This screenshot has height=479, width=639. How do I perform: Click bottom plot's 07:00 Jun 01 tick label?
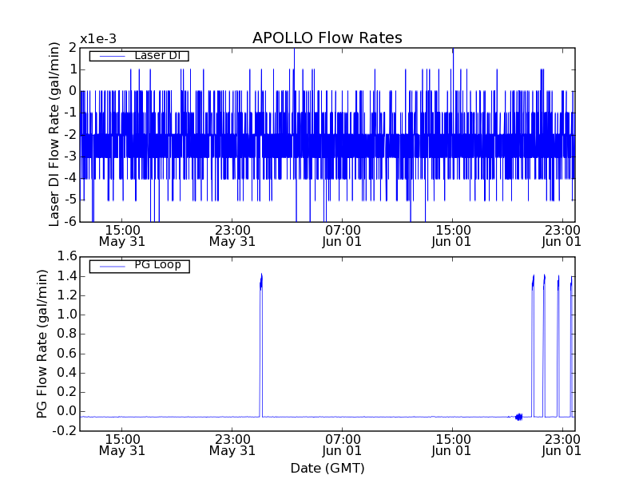(x=342, y=444)
